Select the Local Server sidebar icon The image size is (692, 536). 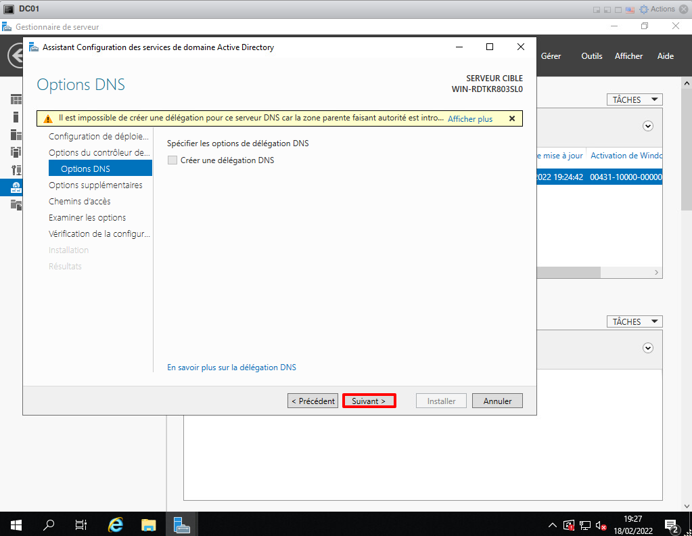16,117
